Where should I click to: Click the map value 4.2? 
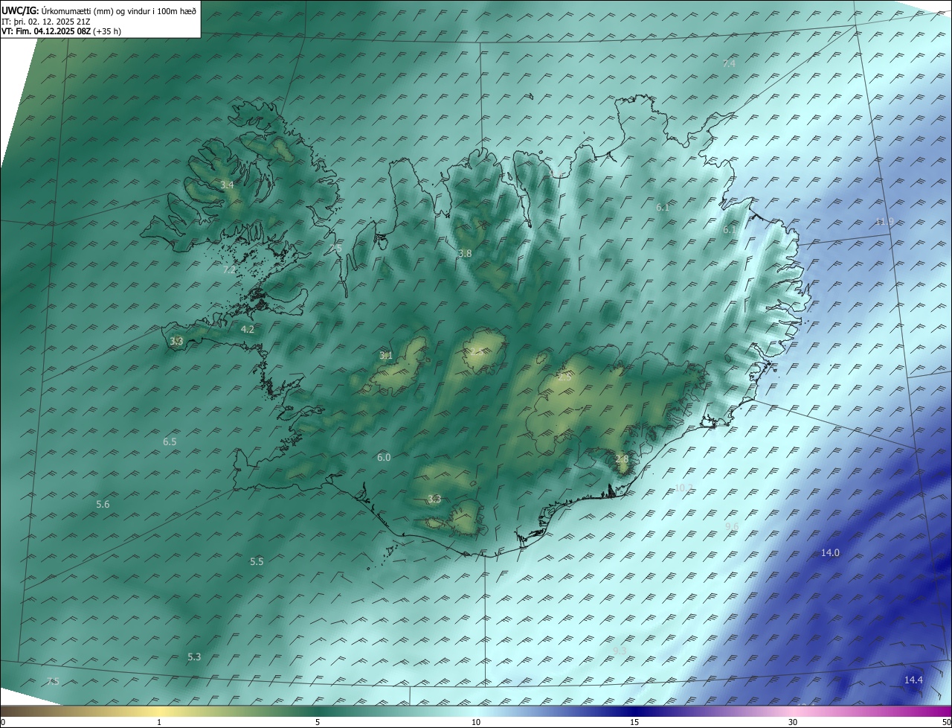tap(248, 329)
